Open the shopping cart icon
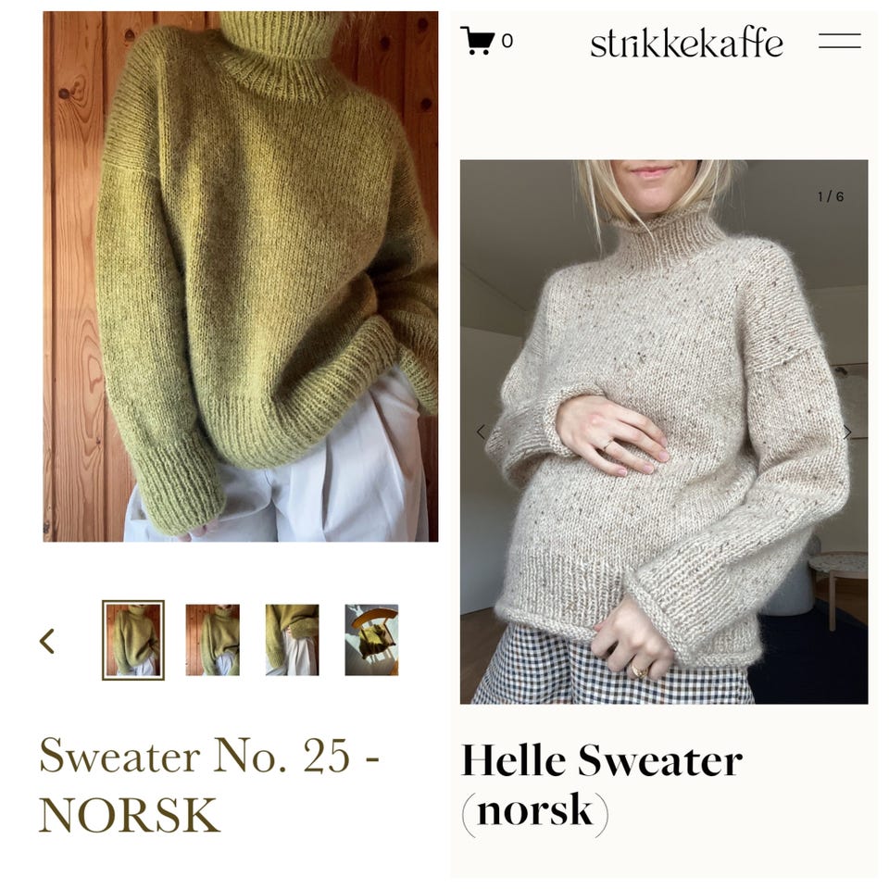The width and height of the screenshot is (889, 889). [x=477, y=41]
